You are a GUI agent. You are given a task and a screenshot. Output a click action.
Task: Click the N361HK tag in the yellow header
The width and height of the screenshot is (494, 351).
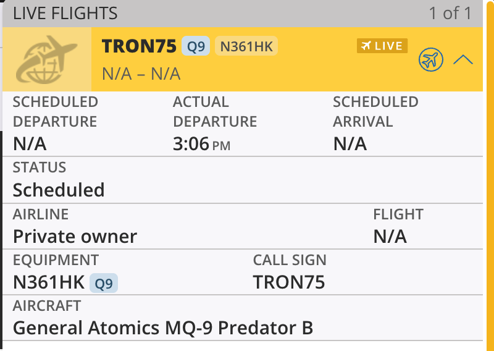click(246, 46)
